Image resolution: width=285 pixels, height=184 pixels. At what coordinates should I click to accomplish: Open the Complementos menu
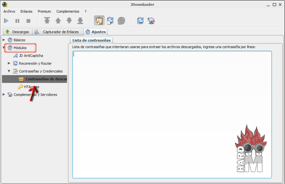68,11
